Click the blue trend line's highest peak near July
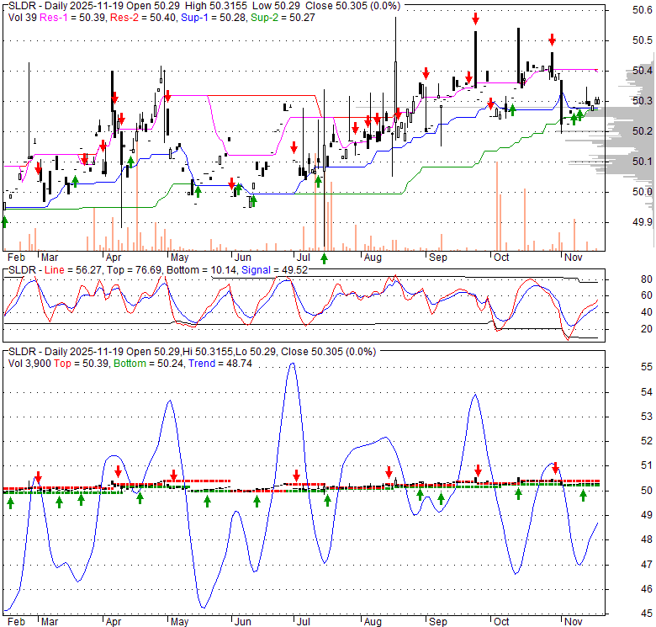 [x=291, y=364]
